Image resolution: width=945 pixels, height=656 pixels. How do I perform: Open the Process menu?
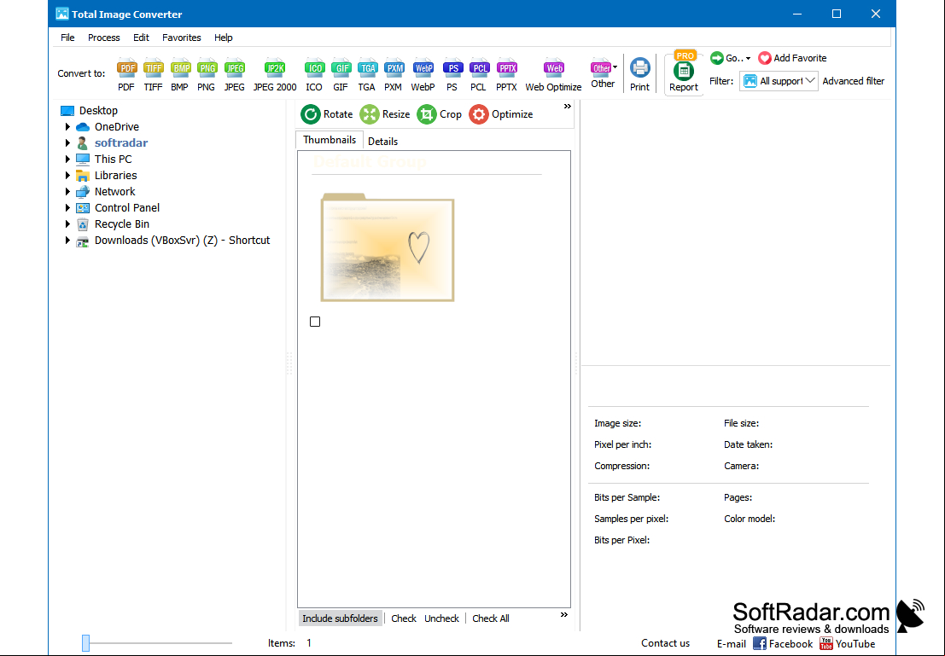click(x=103, y=38)
